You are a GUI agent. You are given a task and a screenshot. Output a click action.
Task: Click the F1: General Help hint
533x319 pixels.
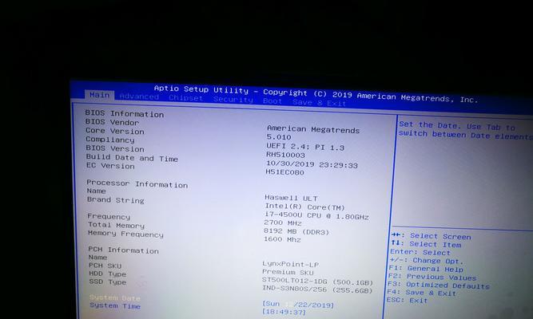[426, 269]
